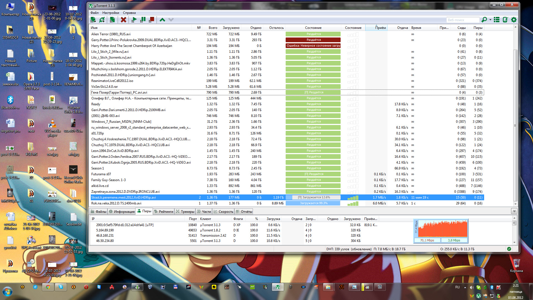Open the Bluetooth desktop shortcut
Viewport: 533px width, 300px height.
pos(10,102)
